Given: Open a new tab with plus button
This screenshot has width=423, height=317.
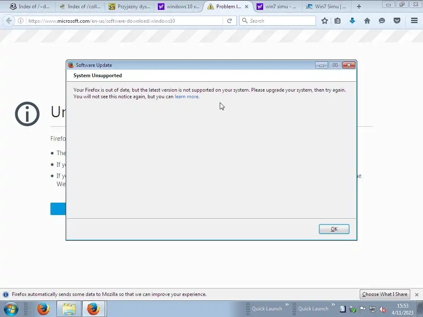Looking at the screenshot, I should tap(359, 7).
